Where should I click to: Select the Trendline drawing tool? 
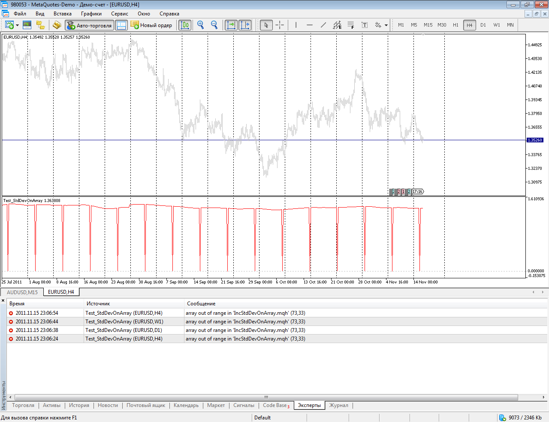click(x=323, y=25)
